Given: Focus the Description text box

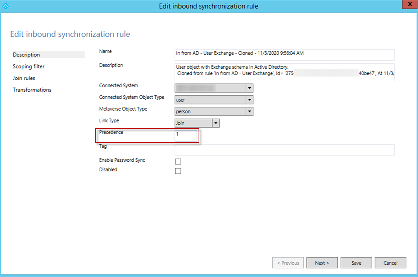Looking at the screenshot, I should (x=284, y=72).
